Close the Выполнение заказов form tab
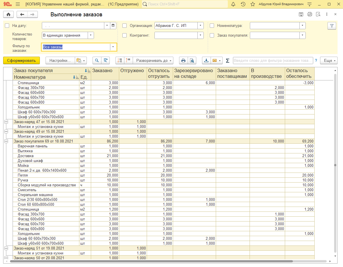 [x=335, y=14]
